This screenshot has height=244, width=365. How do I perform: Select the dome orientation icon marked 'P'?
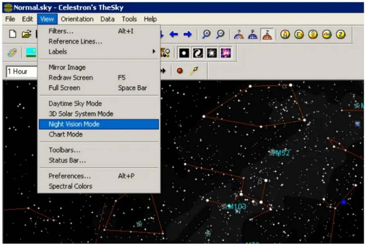(253, 35)
